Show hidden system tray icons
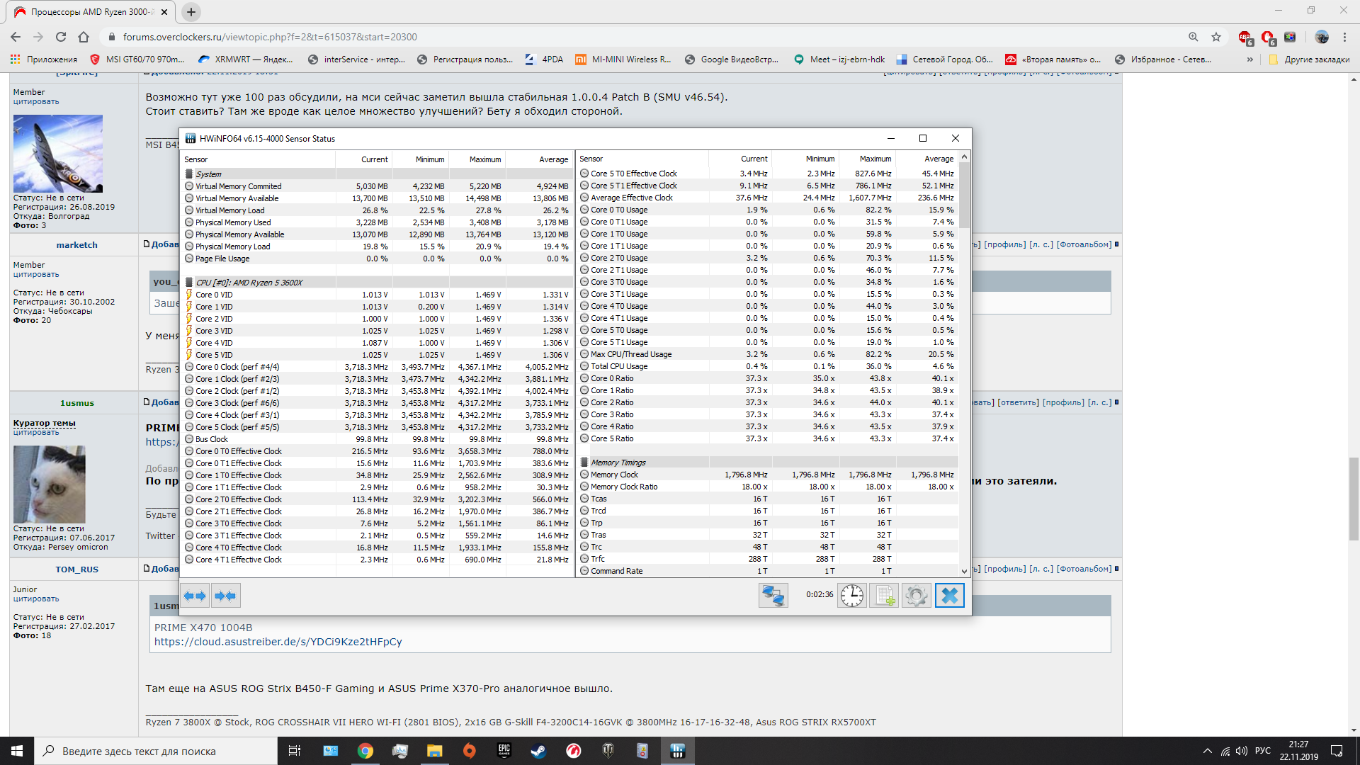The width and height of the screenshot is (1360, 765). click(x=1207, y=751)
